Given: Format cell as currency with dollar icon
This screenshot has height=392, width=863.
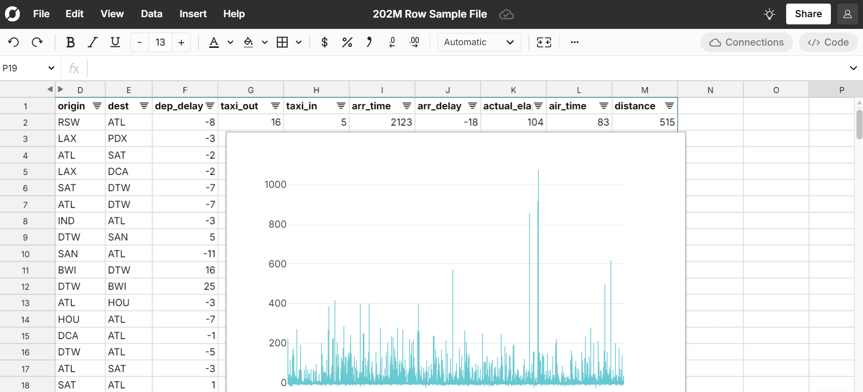Looking at the screenshot, I should tap(324, 42).
